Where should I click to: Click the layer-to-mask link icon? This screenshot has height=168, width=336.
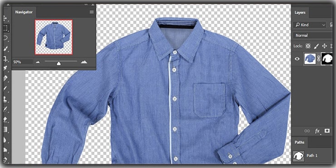[x=319, y=59]
